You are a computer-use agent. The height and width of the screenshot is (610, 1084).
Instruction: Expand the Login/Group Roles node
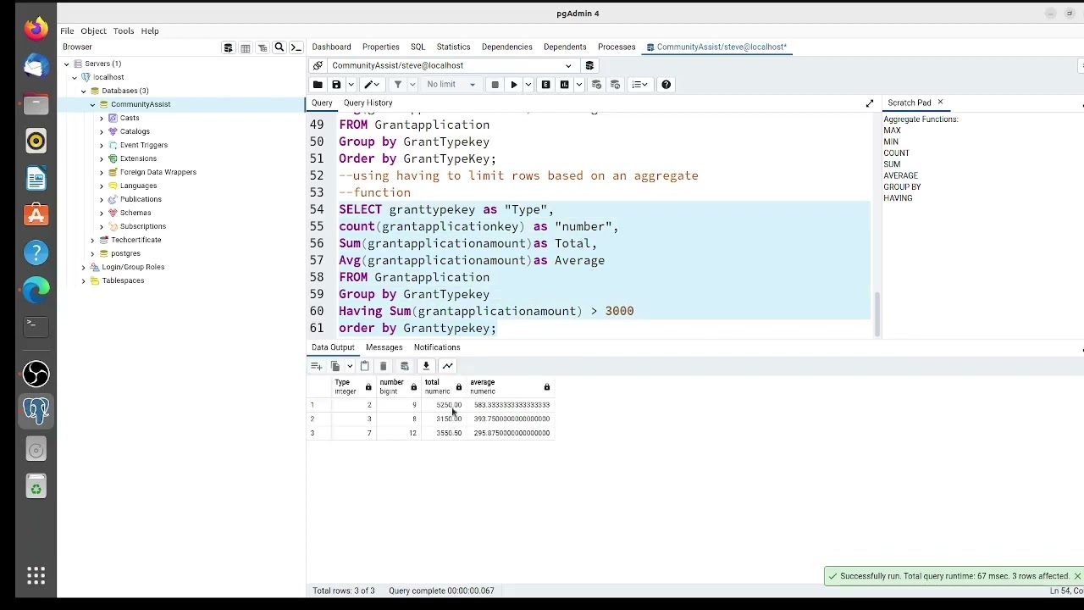(84, 267)
